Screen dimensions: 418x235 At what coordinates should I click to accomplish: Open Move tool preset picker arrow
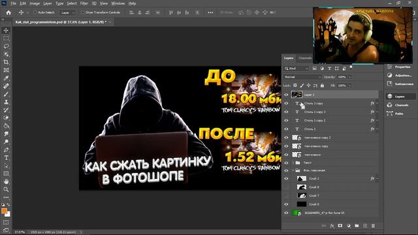point(27,12)
